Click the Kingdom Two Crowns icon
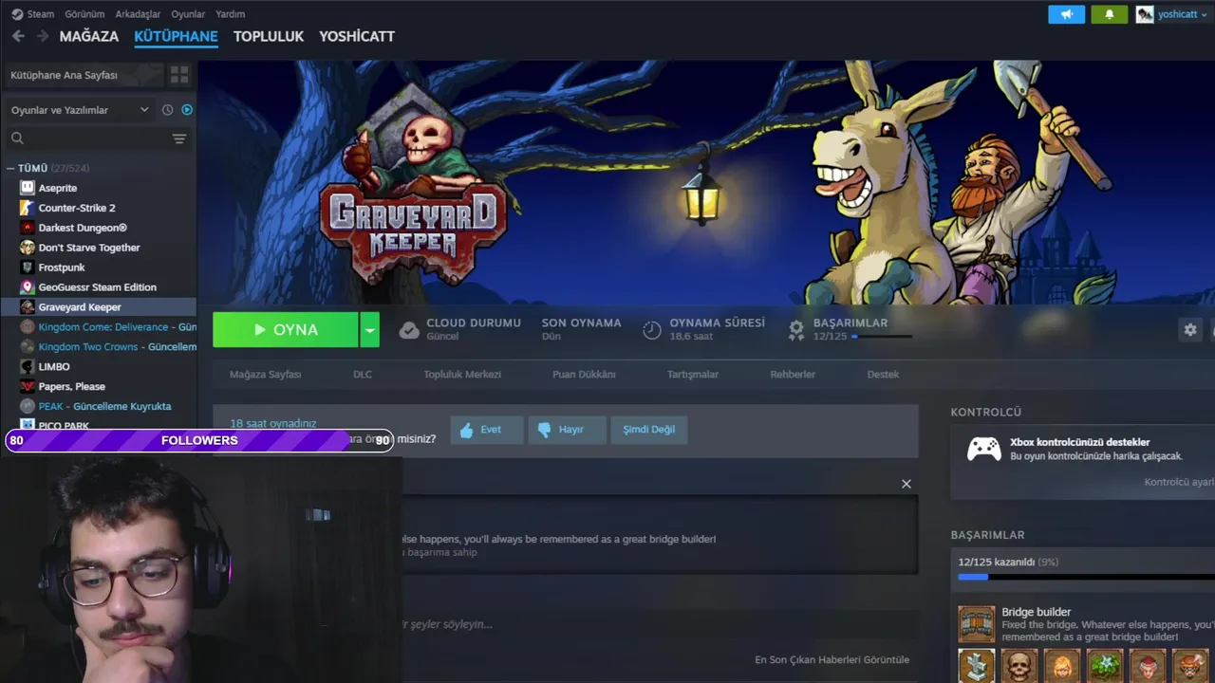 28,347
